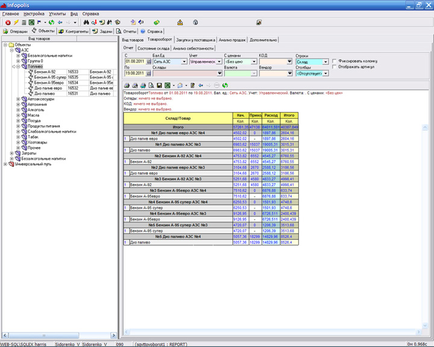The width and height of the screenshot is (434, 347).
Task: Open the 'Бал.Ед' dropdown showing Сеть АЗС
Action: coord(184,61)
